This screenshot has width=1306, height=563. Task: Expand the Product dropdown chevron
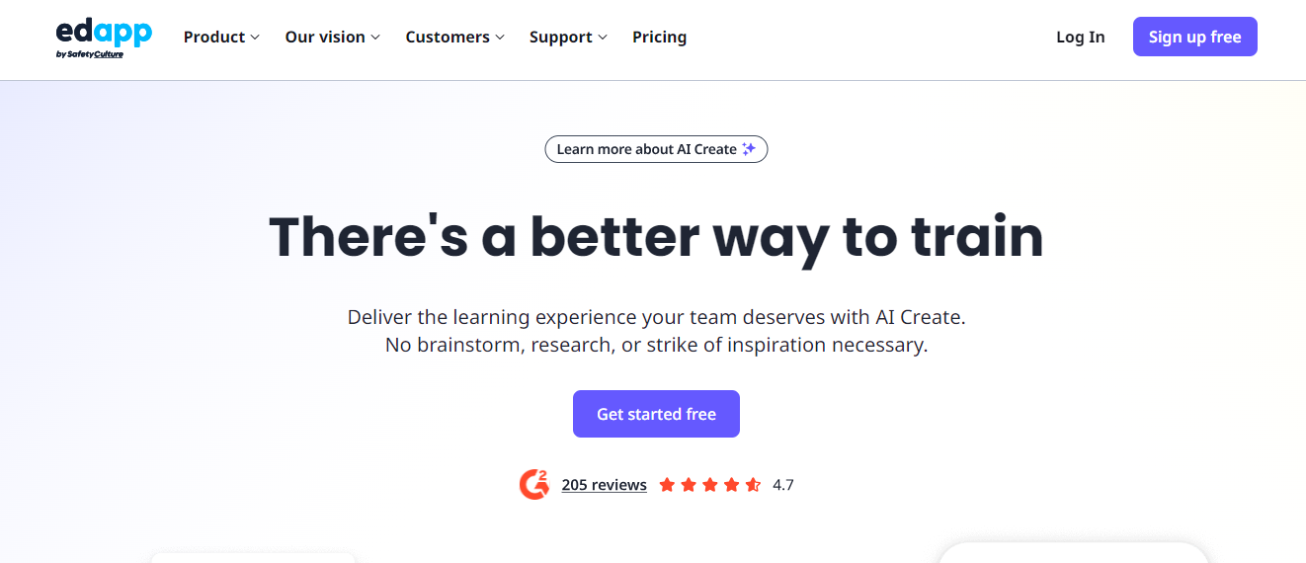(x=255, y=38)
